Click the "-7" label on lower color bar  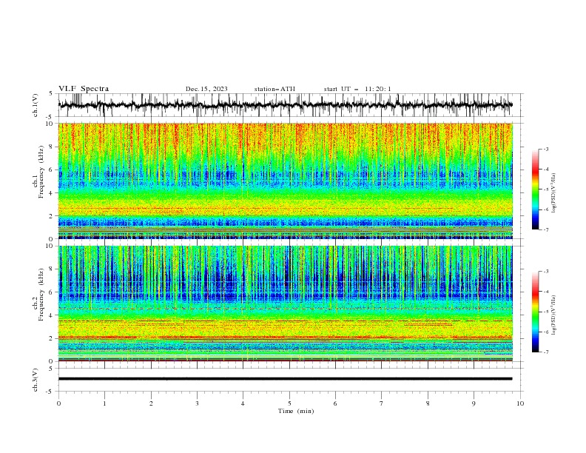545,352
